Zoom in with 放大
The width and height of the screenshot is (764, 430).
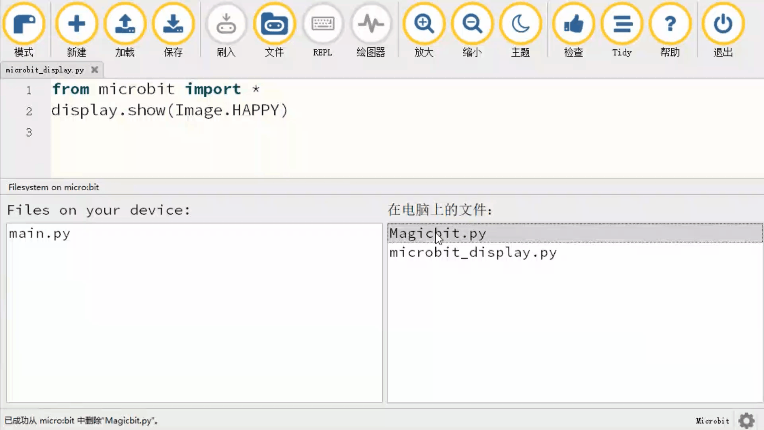coord(424,30)
